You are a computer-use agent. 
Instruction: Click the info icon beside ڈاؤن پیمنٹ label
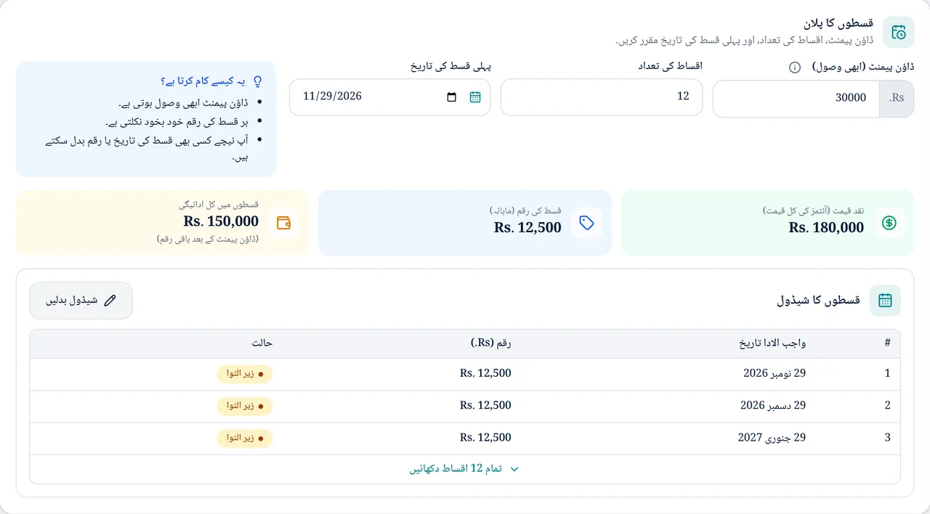coord(795,67)
